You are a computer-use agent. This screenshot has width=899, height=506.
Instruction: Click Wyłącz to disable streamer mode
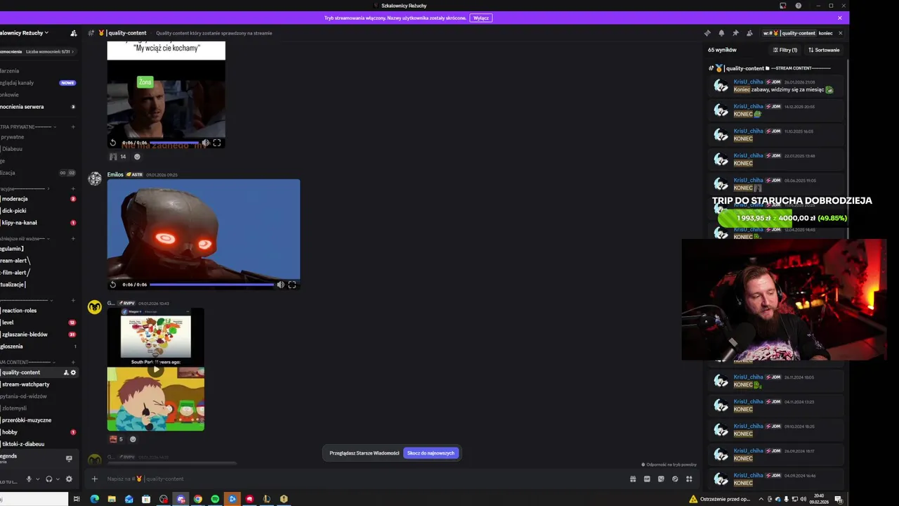(x=481, y=18)
